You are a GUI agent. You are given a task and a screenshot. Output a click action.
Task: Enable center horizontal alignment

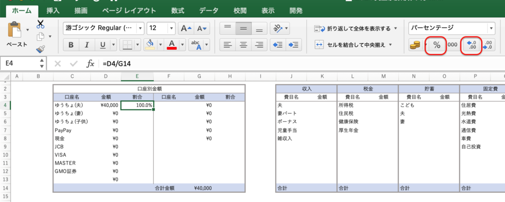click(243, 45)
